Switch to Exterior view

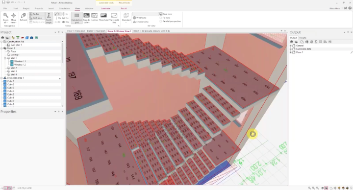click(x=141, y=22)
